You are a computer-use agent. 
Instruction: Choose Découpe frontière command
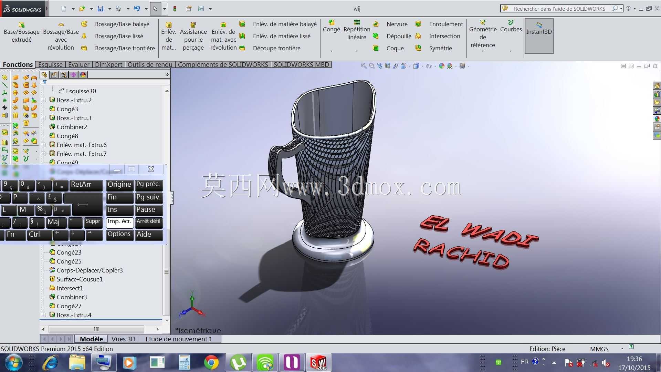click(270, 48)
